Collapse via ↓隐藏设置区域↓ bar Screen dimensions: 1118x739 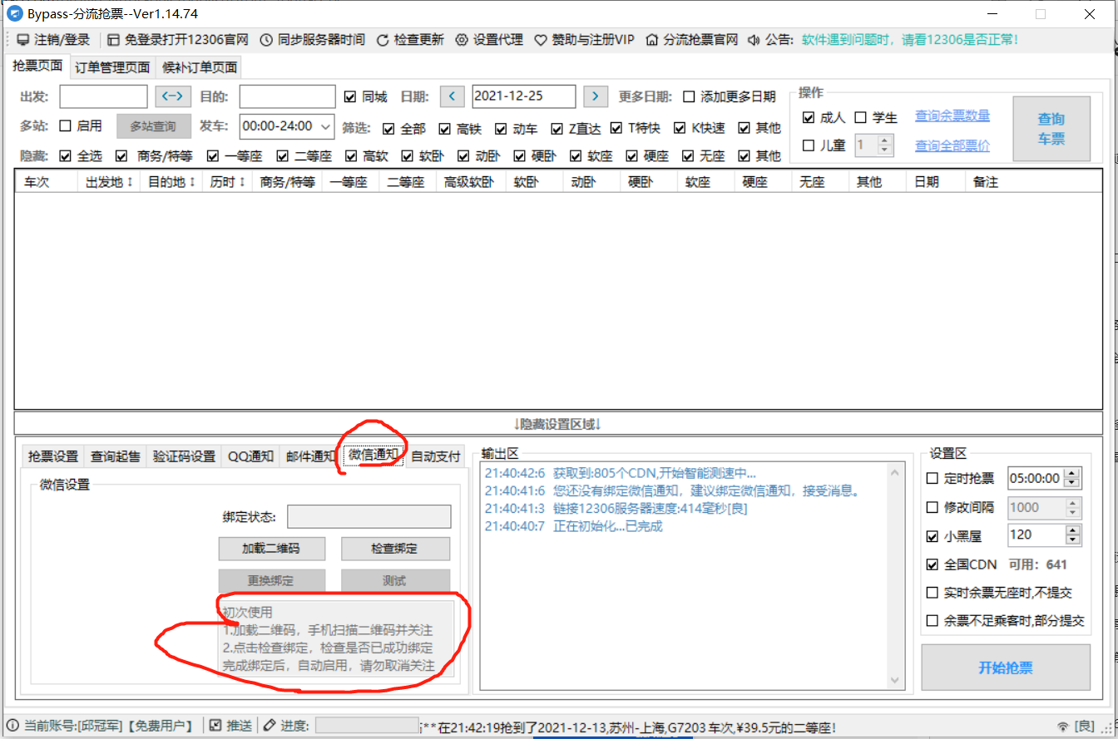pyautogui.click(x=557, y=423)
